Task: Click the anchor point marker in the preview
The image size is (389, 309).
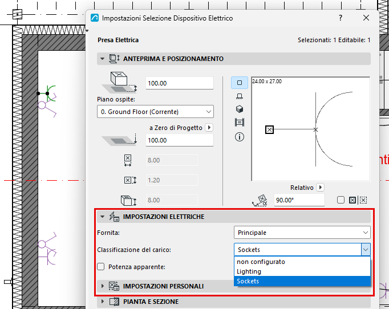Action: pyautogui.click(x=269, y=130)
